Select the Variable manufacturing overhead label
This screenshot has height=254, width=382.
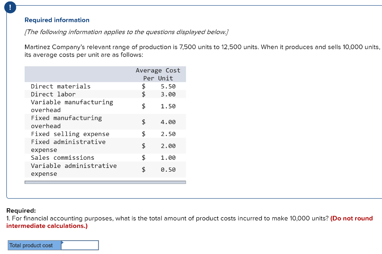click(x=72, y=106)
